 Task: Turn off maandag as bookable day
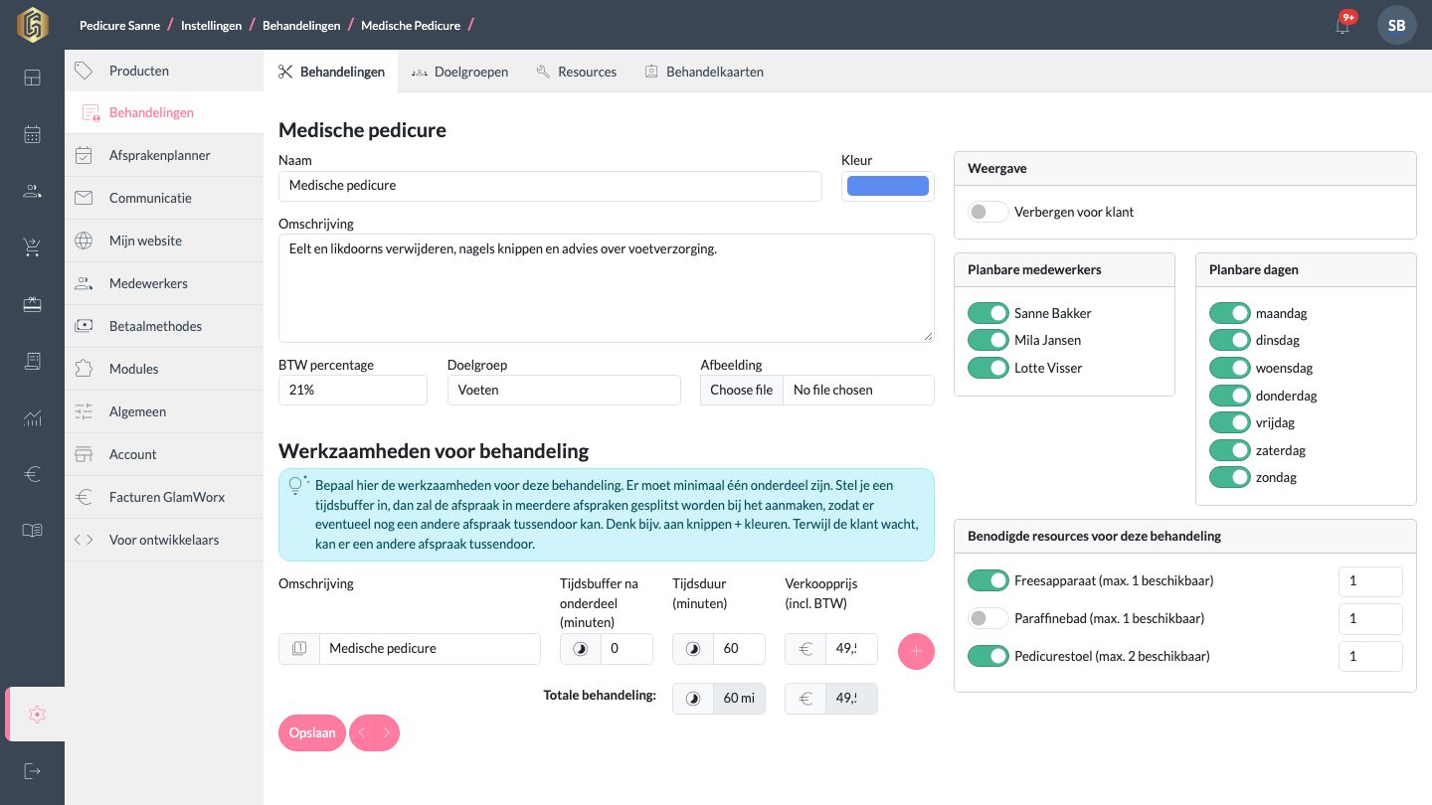tap(1229, 313)
